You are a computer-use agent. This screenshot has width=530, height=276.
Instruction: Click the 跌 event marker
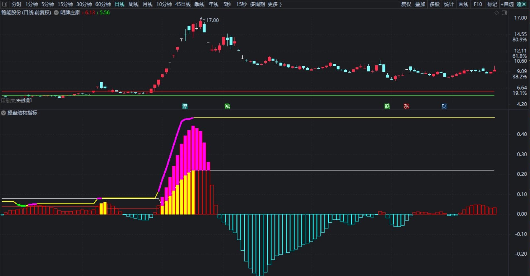[x=387, y=106]
